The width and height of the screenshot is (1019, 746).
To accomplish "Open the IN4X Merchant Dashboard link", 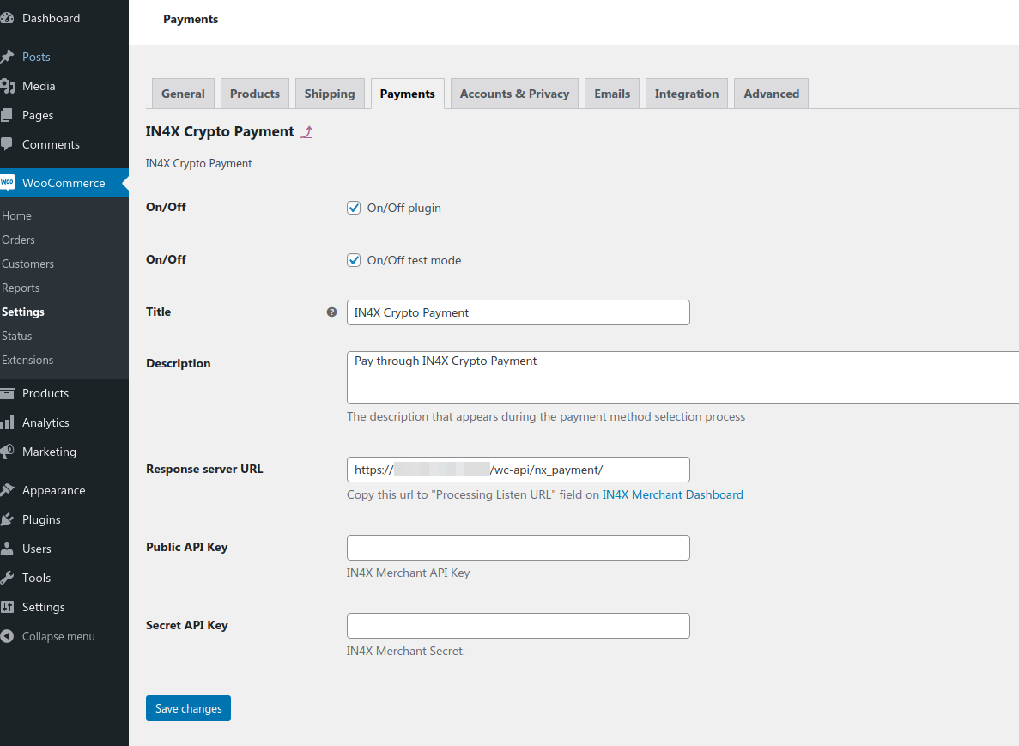I will pyautogui.click(x=673, y=494).
